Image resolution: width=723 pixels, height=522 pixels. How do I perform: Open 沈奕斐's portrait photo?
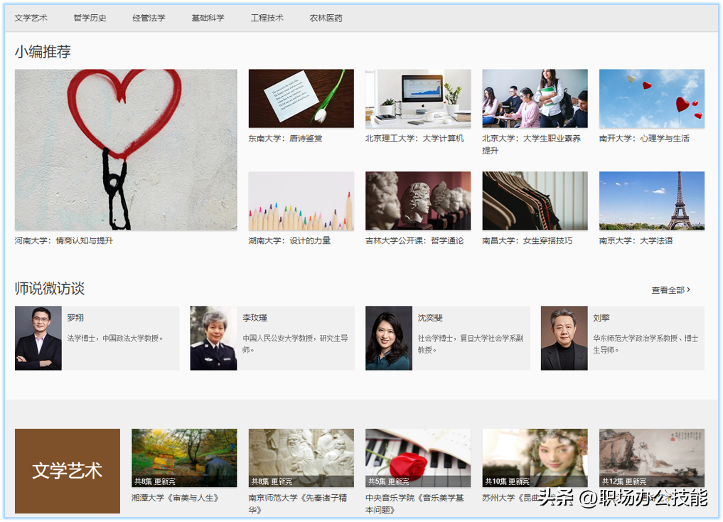click(x=389, y=339)
